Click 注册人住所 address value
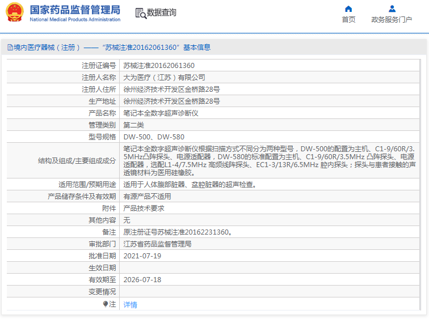 [x=171, y=90]
